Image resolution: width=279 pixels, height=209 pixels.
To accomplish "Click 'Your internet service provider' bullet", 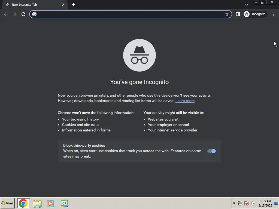I will (172, 130).
